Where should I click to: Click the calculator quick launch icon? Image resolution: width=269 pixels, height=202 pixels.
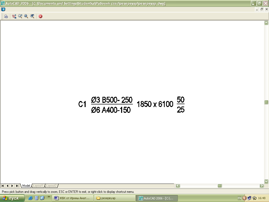[x=37, y=198]
